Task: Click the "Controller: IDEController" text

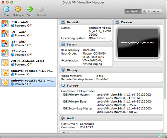Action: pos(78,91)
